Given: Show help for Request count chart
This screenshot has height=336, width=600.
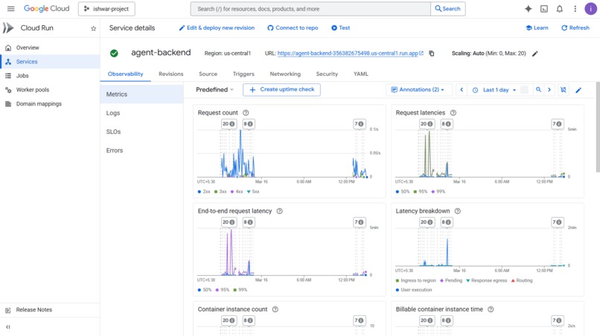Looking at the screenshot, I should pyautogui.click(x=246, y=113).
